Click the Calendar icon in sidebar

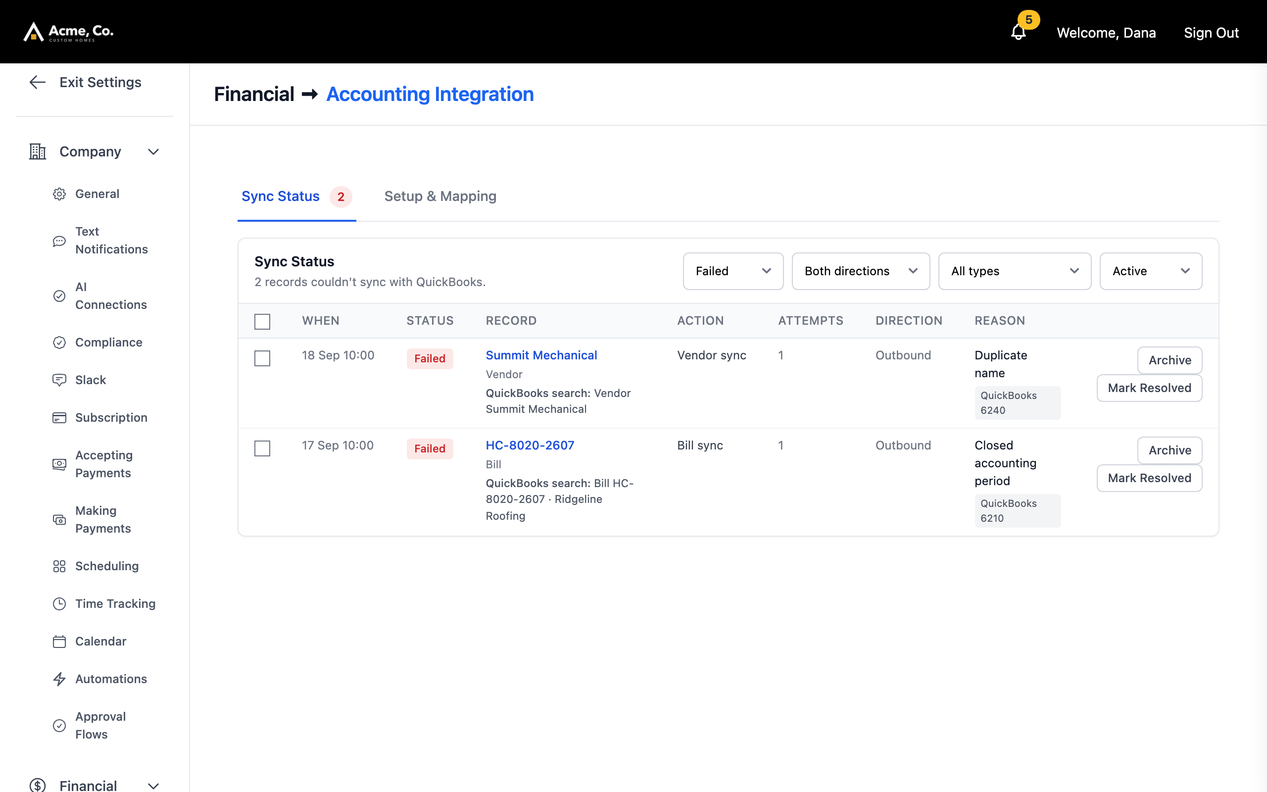[x=59, y=642]
